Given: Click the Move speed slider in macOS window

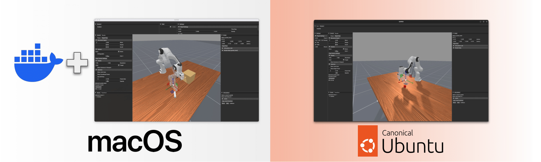Looking at the screenshot, I should 108,42.
